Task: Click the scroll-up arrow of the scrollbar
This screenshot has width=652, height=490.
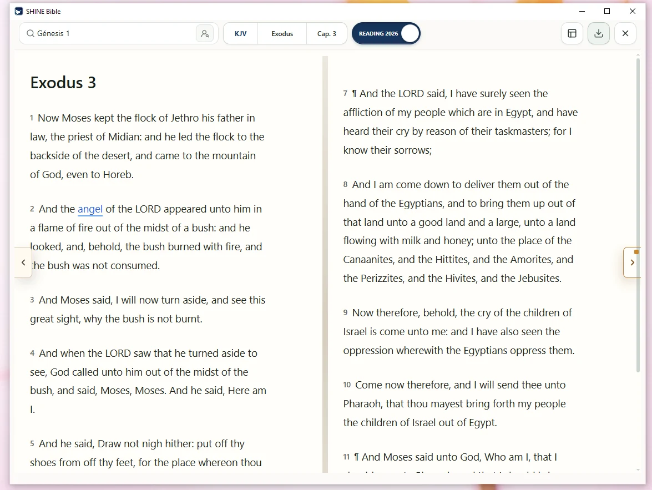Action: 638,54
